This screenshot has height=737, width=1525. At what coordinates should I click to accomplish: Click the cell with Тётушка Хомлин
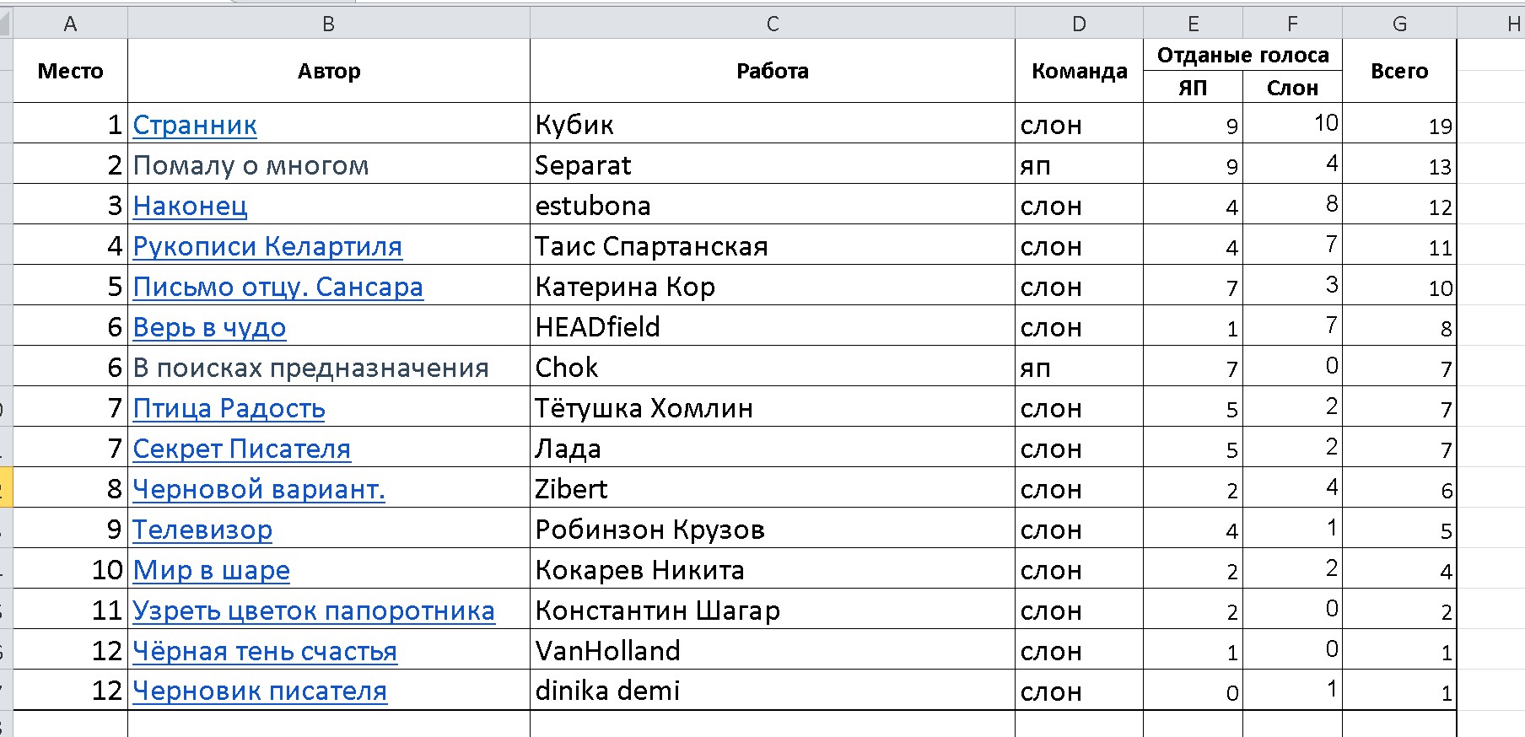pos(772,408)
